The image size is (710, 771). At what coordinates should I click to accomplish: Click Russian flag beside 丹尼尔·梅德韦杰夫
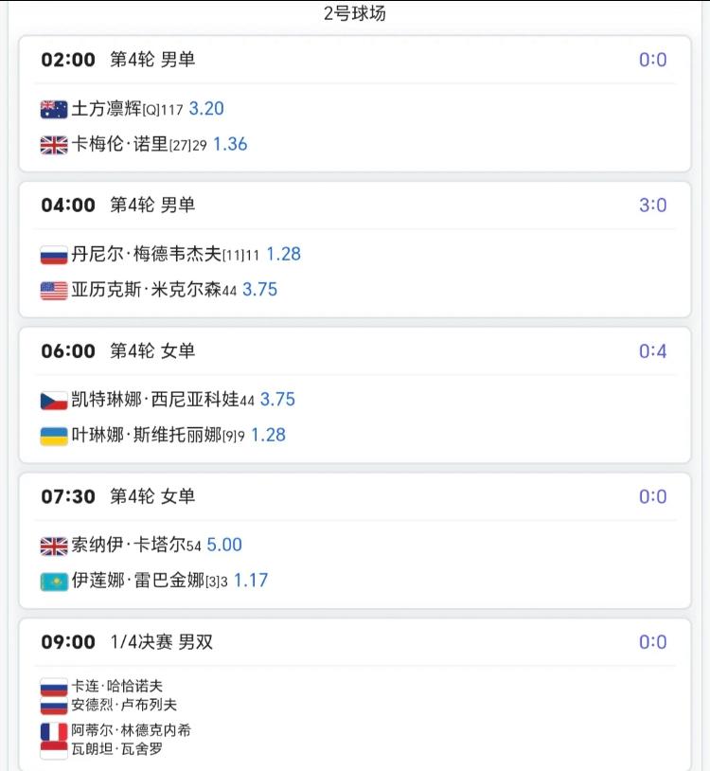coord(54,255)
